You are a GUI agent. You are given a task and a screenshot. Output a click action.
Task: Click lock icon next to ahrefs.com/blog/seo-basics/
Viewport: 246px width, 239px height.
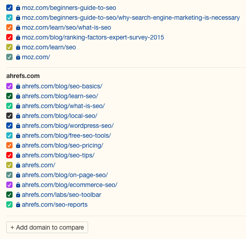pos(18,86)
